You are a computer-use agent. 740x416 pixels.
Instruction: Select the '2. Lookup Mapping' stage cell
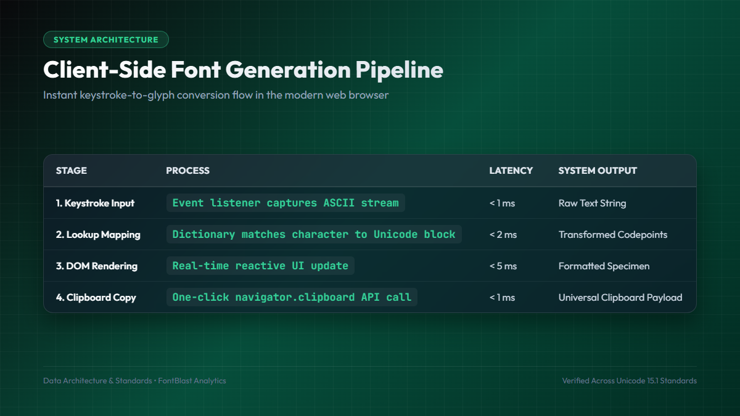tap(98, 234)
